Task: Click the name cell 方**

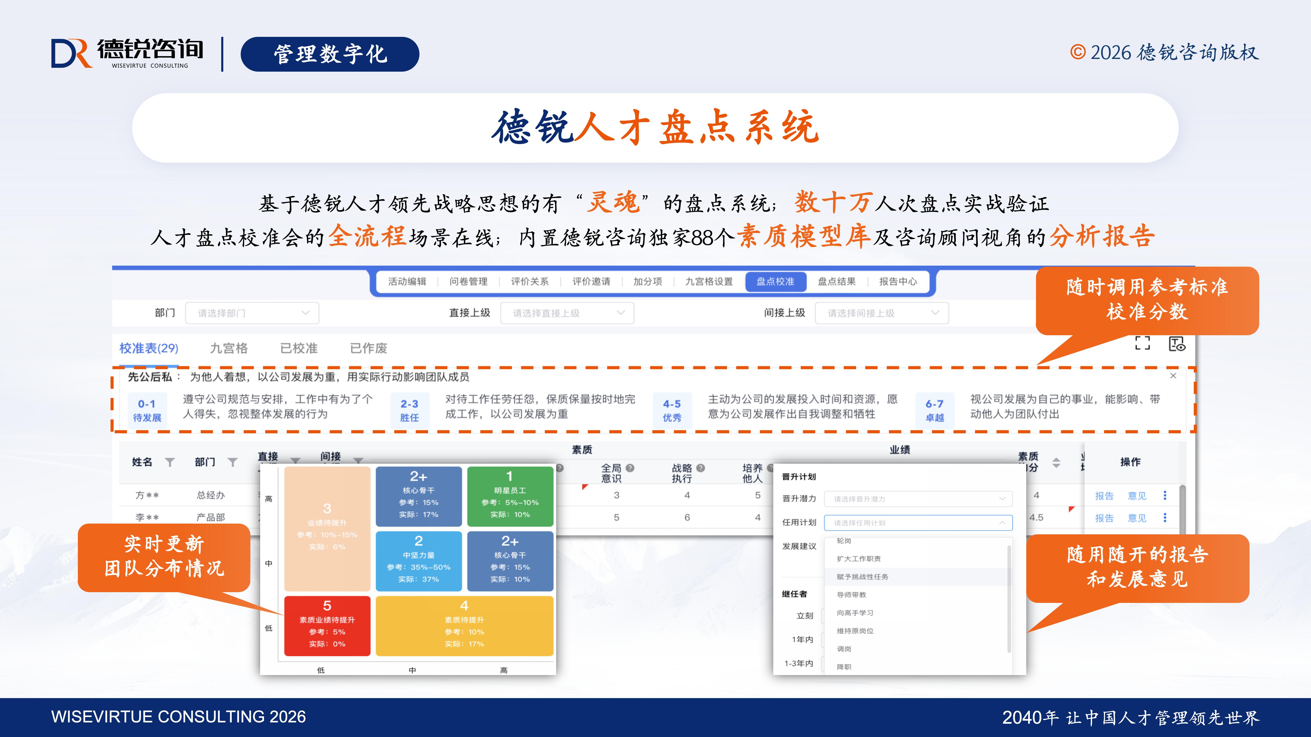Action: click(x=147, y=495)
